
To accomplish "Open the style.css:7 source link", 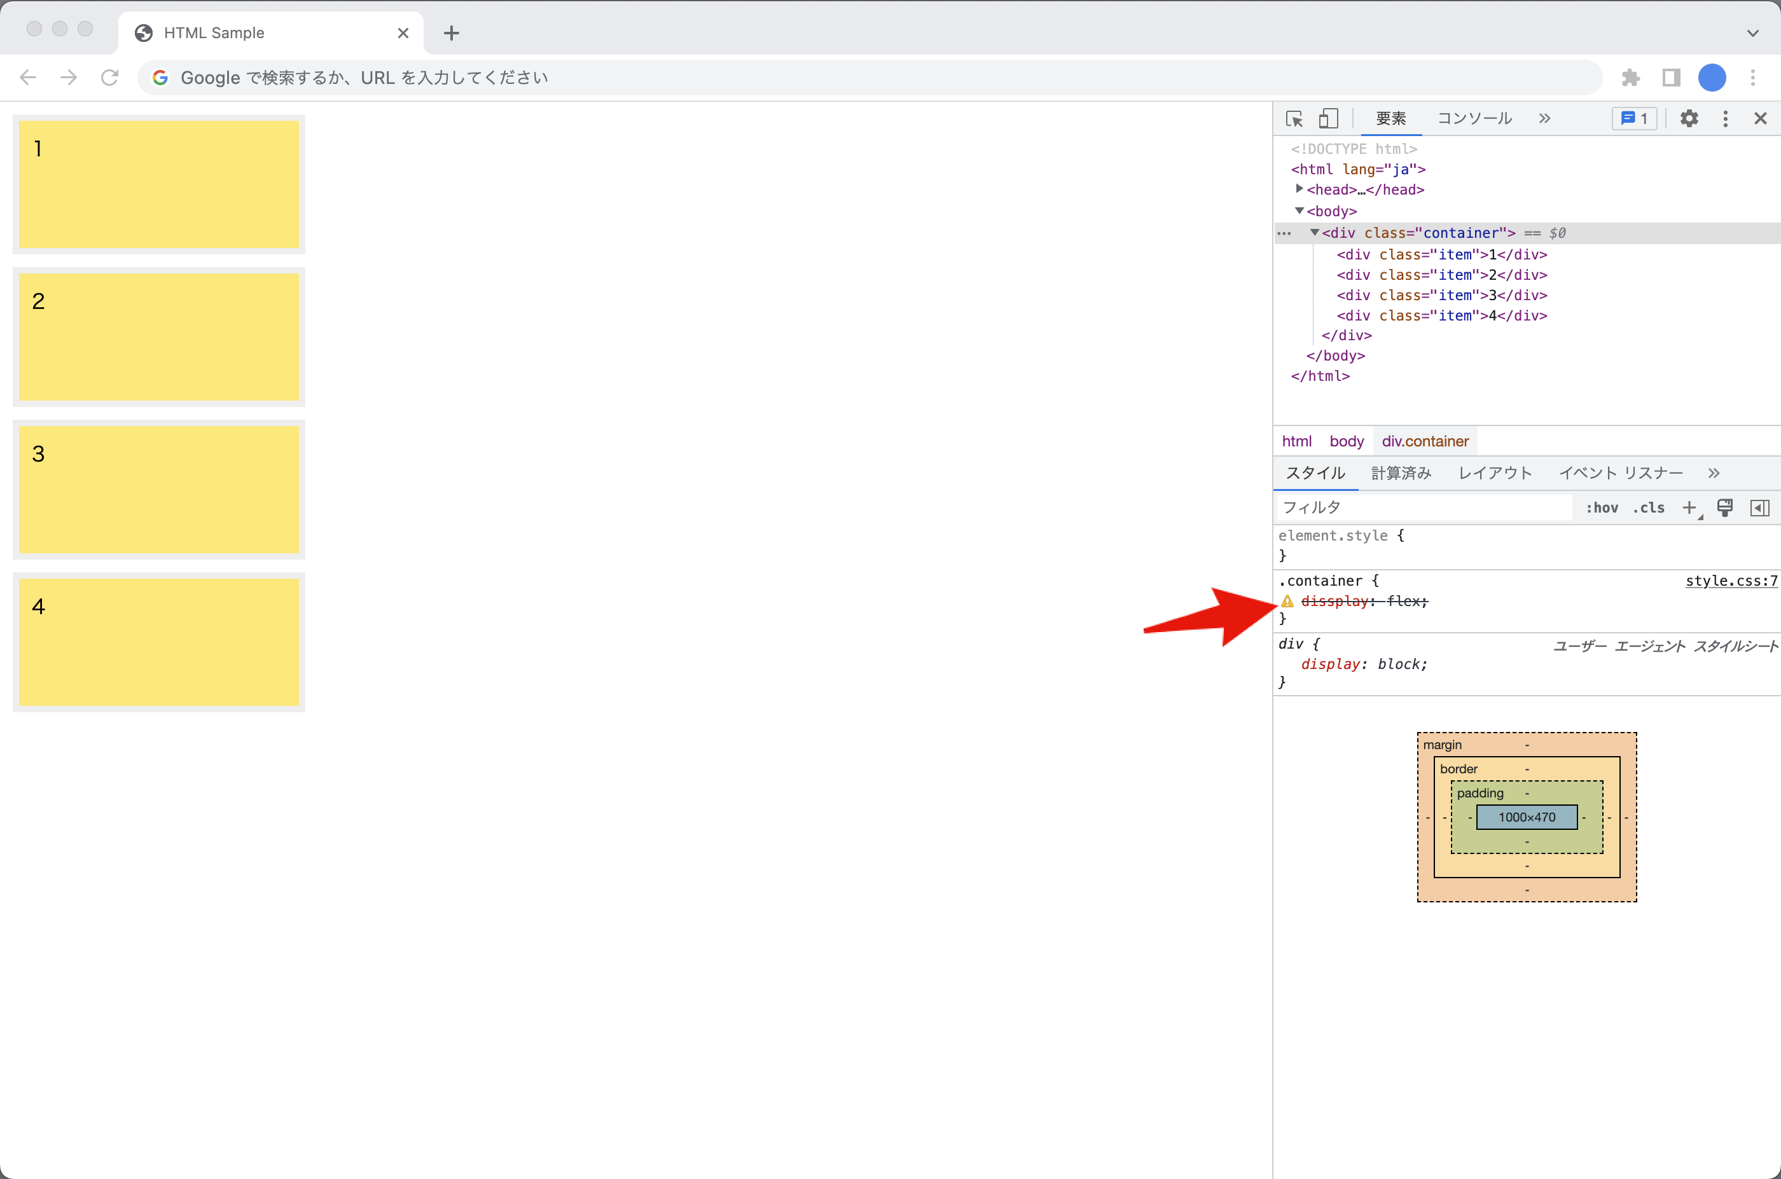I will (x=1731, y=581).
